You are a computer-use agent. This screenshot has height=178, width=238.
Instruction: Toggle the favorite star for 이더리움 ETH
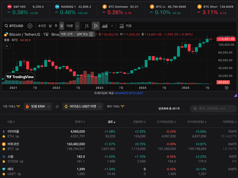point(4,136)
